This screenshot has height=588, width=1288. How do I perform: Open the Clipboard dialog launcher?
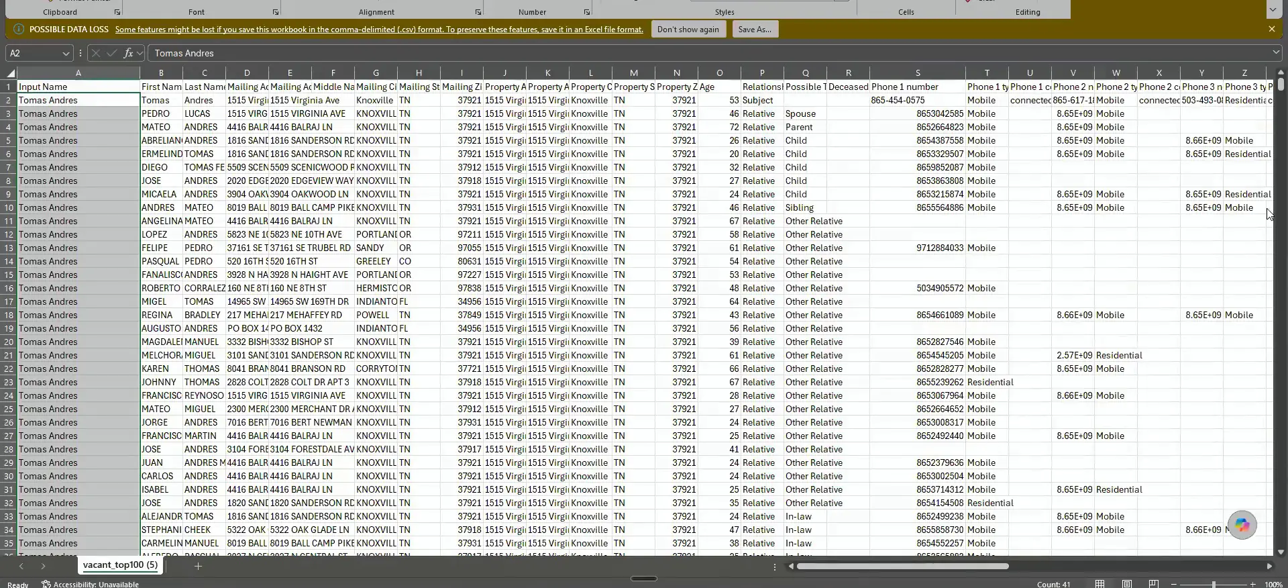click(117, 12)
